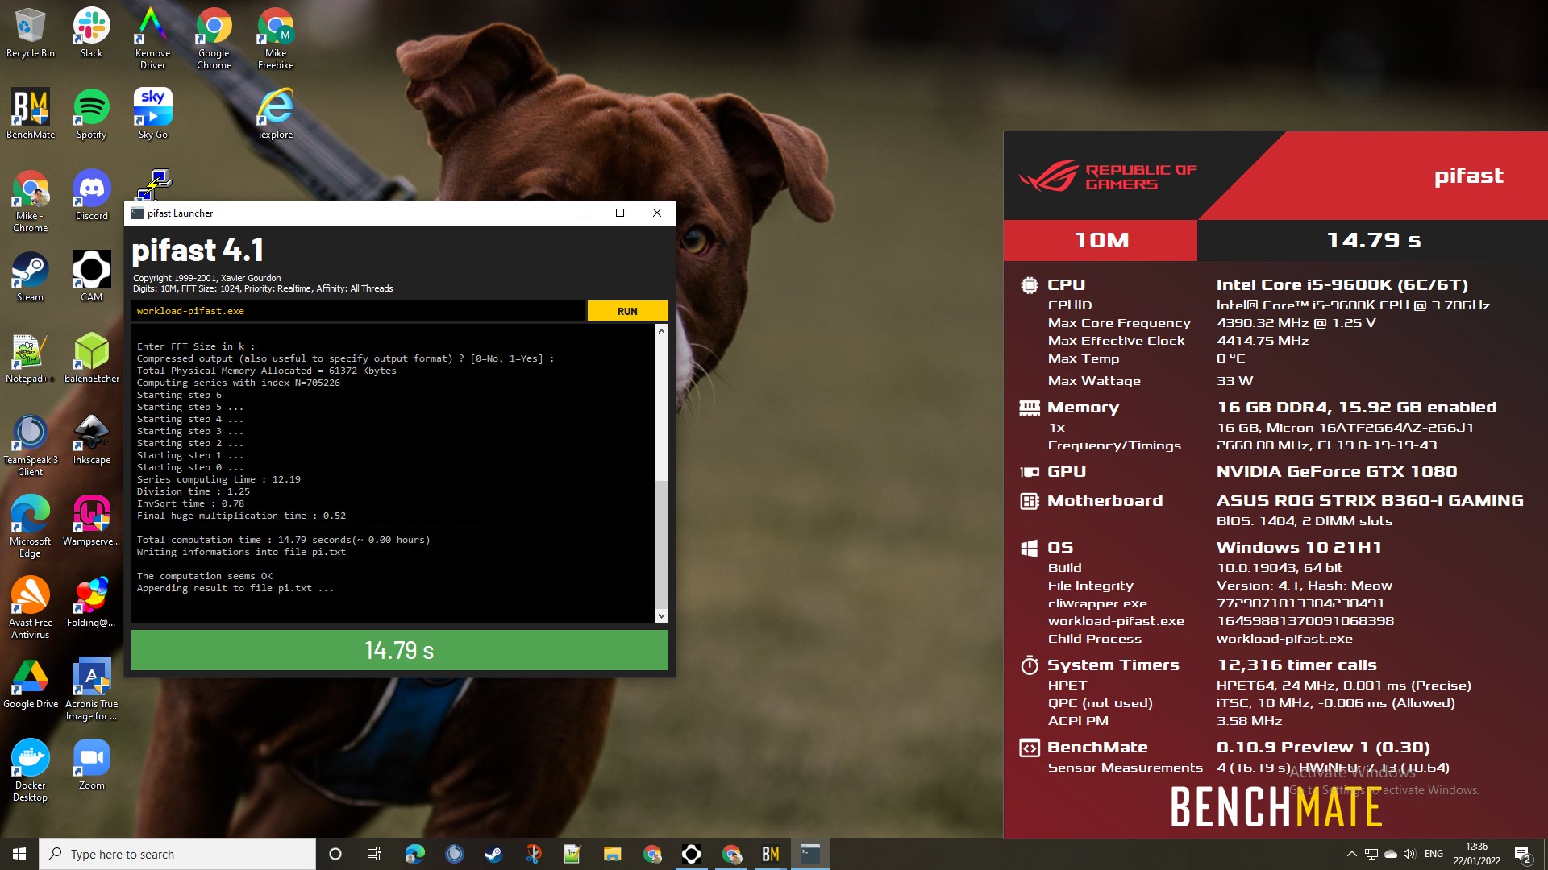Select the Sky Go desktop icon
The width and height of the screenshot is (1548, 870).
coord(152,114)
